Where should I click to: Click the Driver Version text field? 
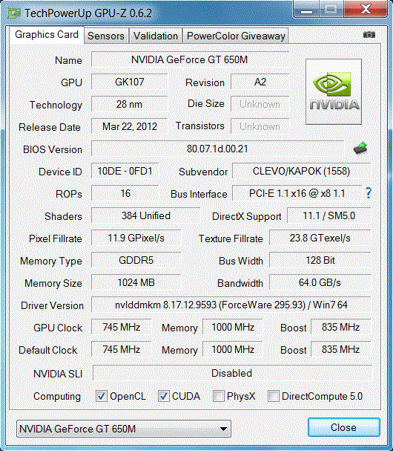click(x=231, y=305)
